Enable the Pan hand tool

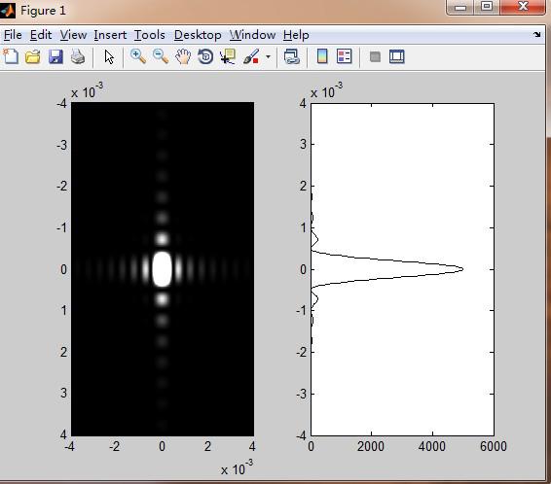pyautogui.click(x=183, y=56)
